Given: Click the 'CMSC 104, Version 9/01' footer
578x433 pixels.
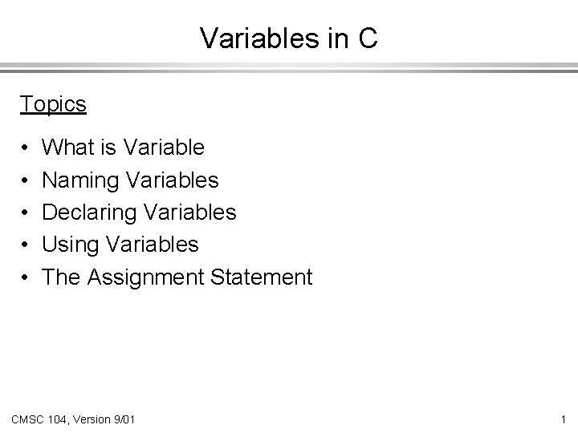Looking at the screenshot, I should point(73,418).
